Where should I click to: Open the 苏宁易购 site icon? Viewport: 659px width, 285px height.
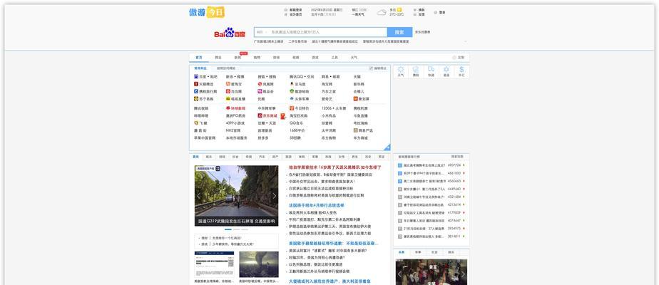pos(196,99)
